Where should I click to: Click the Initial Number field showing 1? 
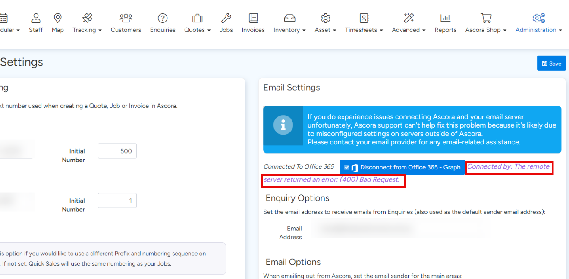click(117, 201)
